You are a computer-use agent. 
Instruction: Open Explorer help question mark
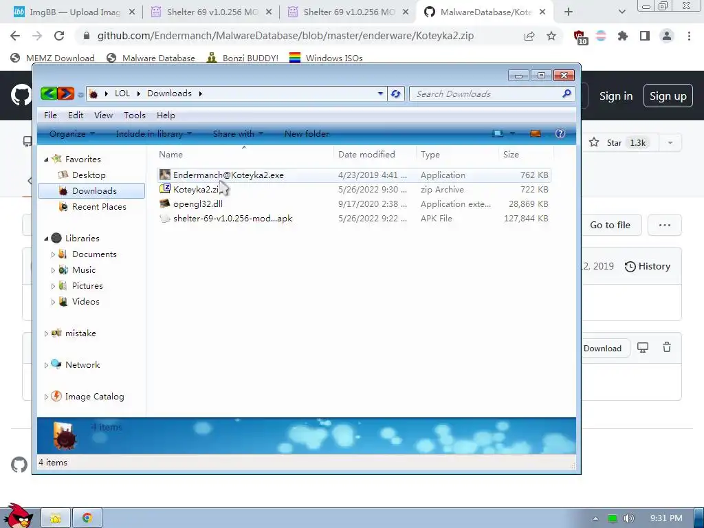click(x=560, y=133)
